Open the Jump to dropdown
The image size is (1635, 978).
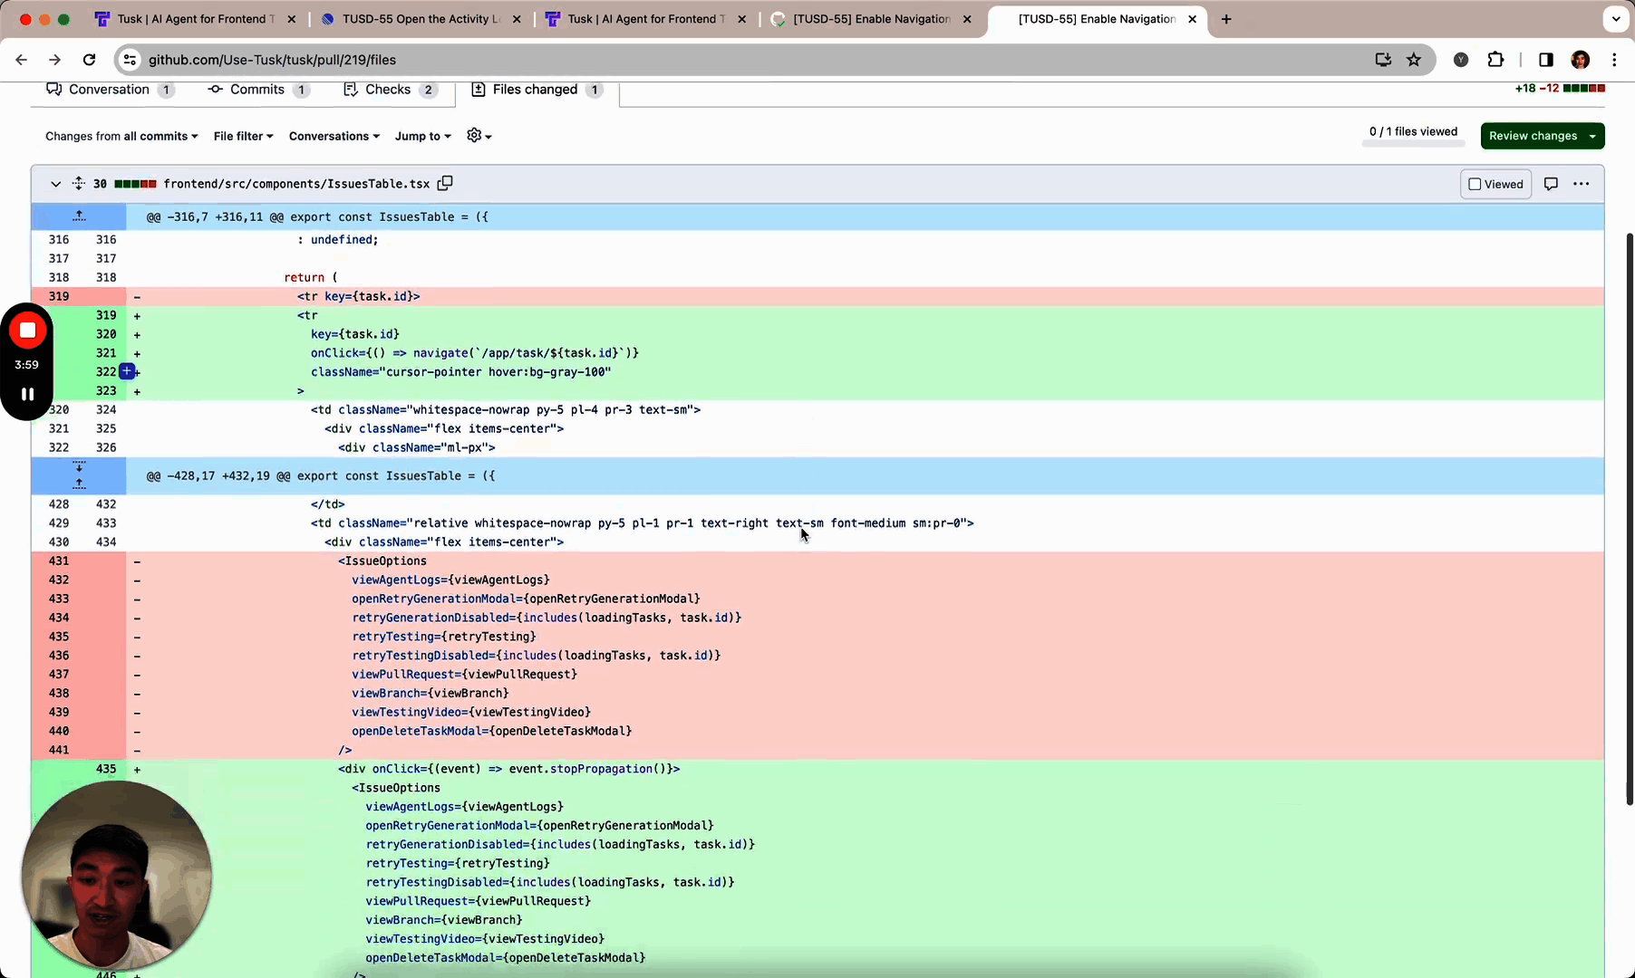coord(422,136)
